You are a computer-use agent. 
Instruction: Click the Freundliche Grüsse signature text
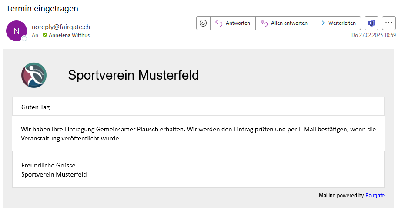point(48,165)
